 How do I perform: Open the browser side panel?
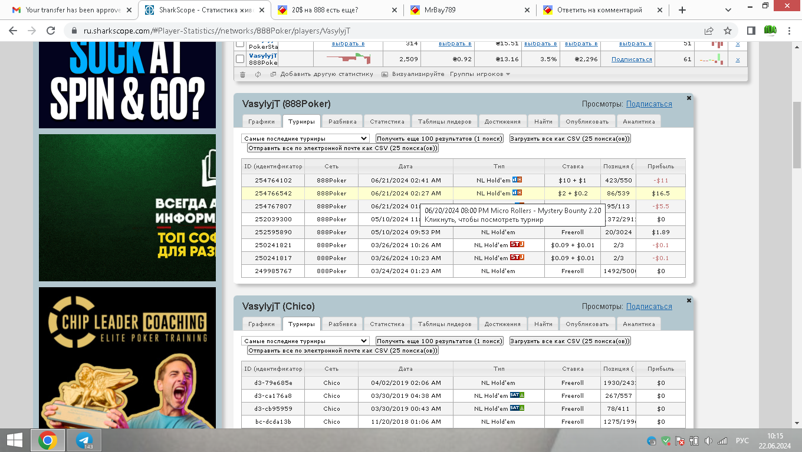(x=751, y=31)
